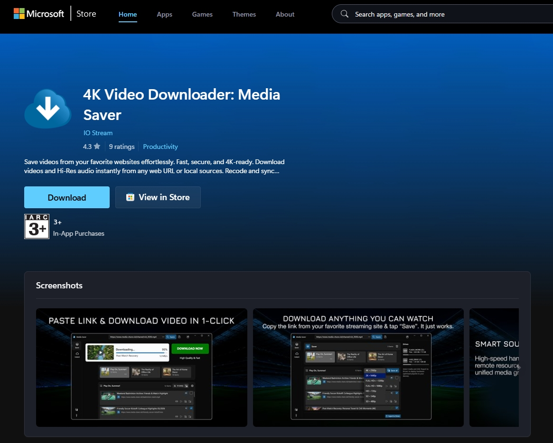
Task: Open the Productivity category link
Action: coord(160,147)
